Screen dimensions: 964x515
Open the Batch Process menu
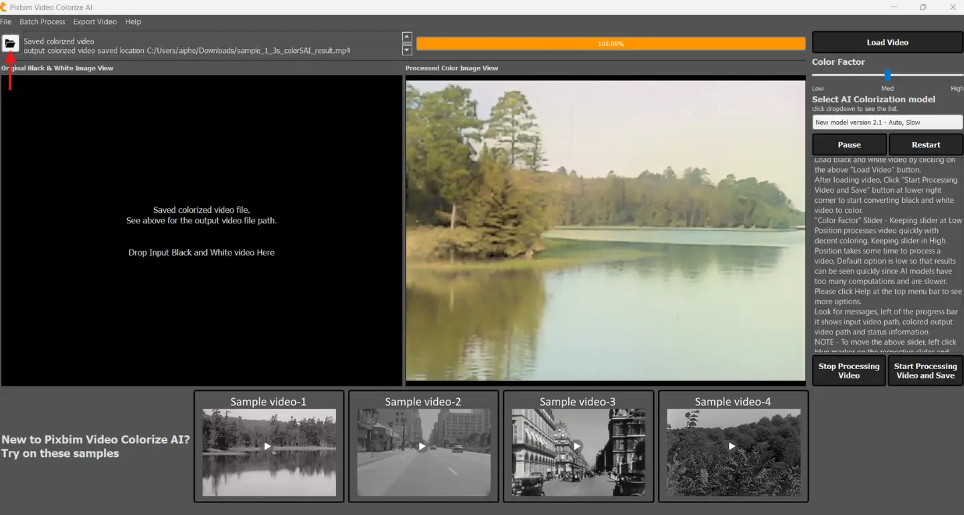pos(42,22)
